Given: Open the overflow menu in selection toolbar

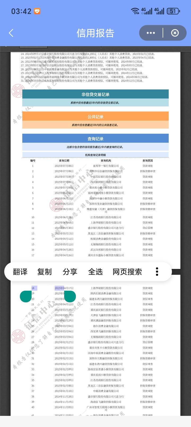Looking at the screenshot, I should click(157, 272).
